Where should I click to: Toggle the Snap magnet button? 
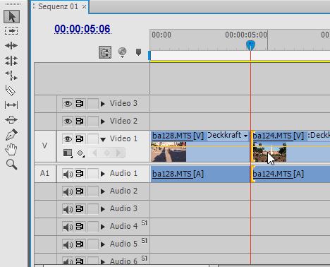click(105, 52)
